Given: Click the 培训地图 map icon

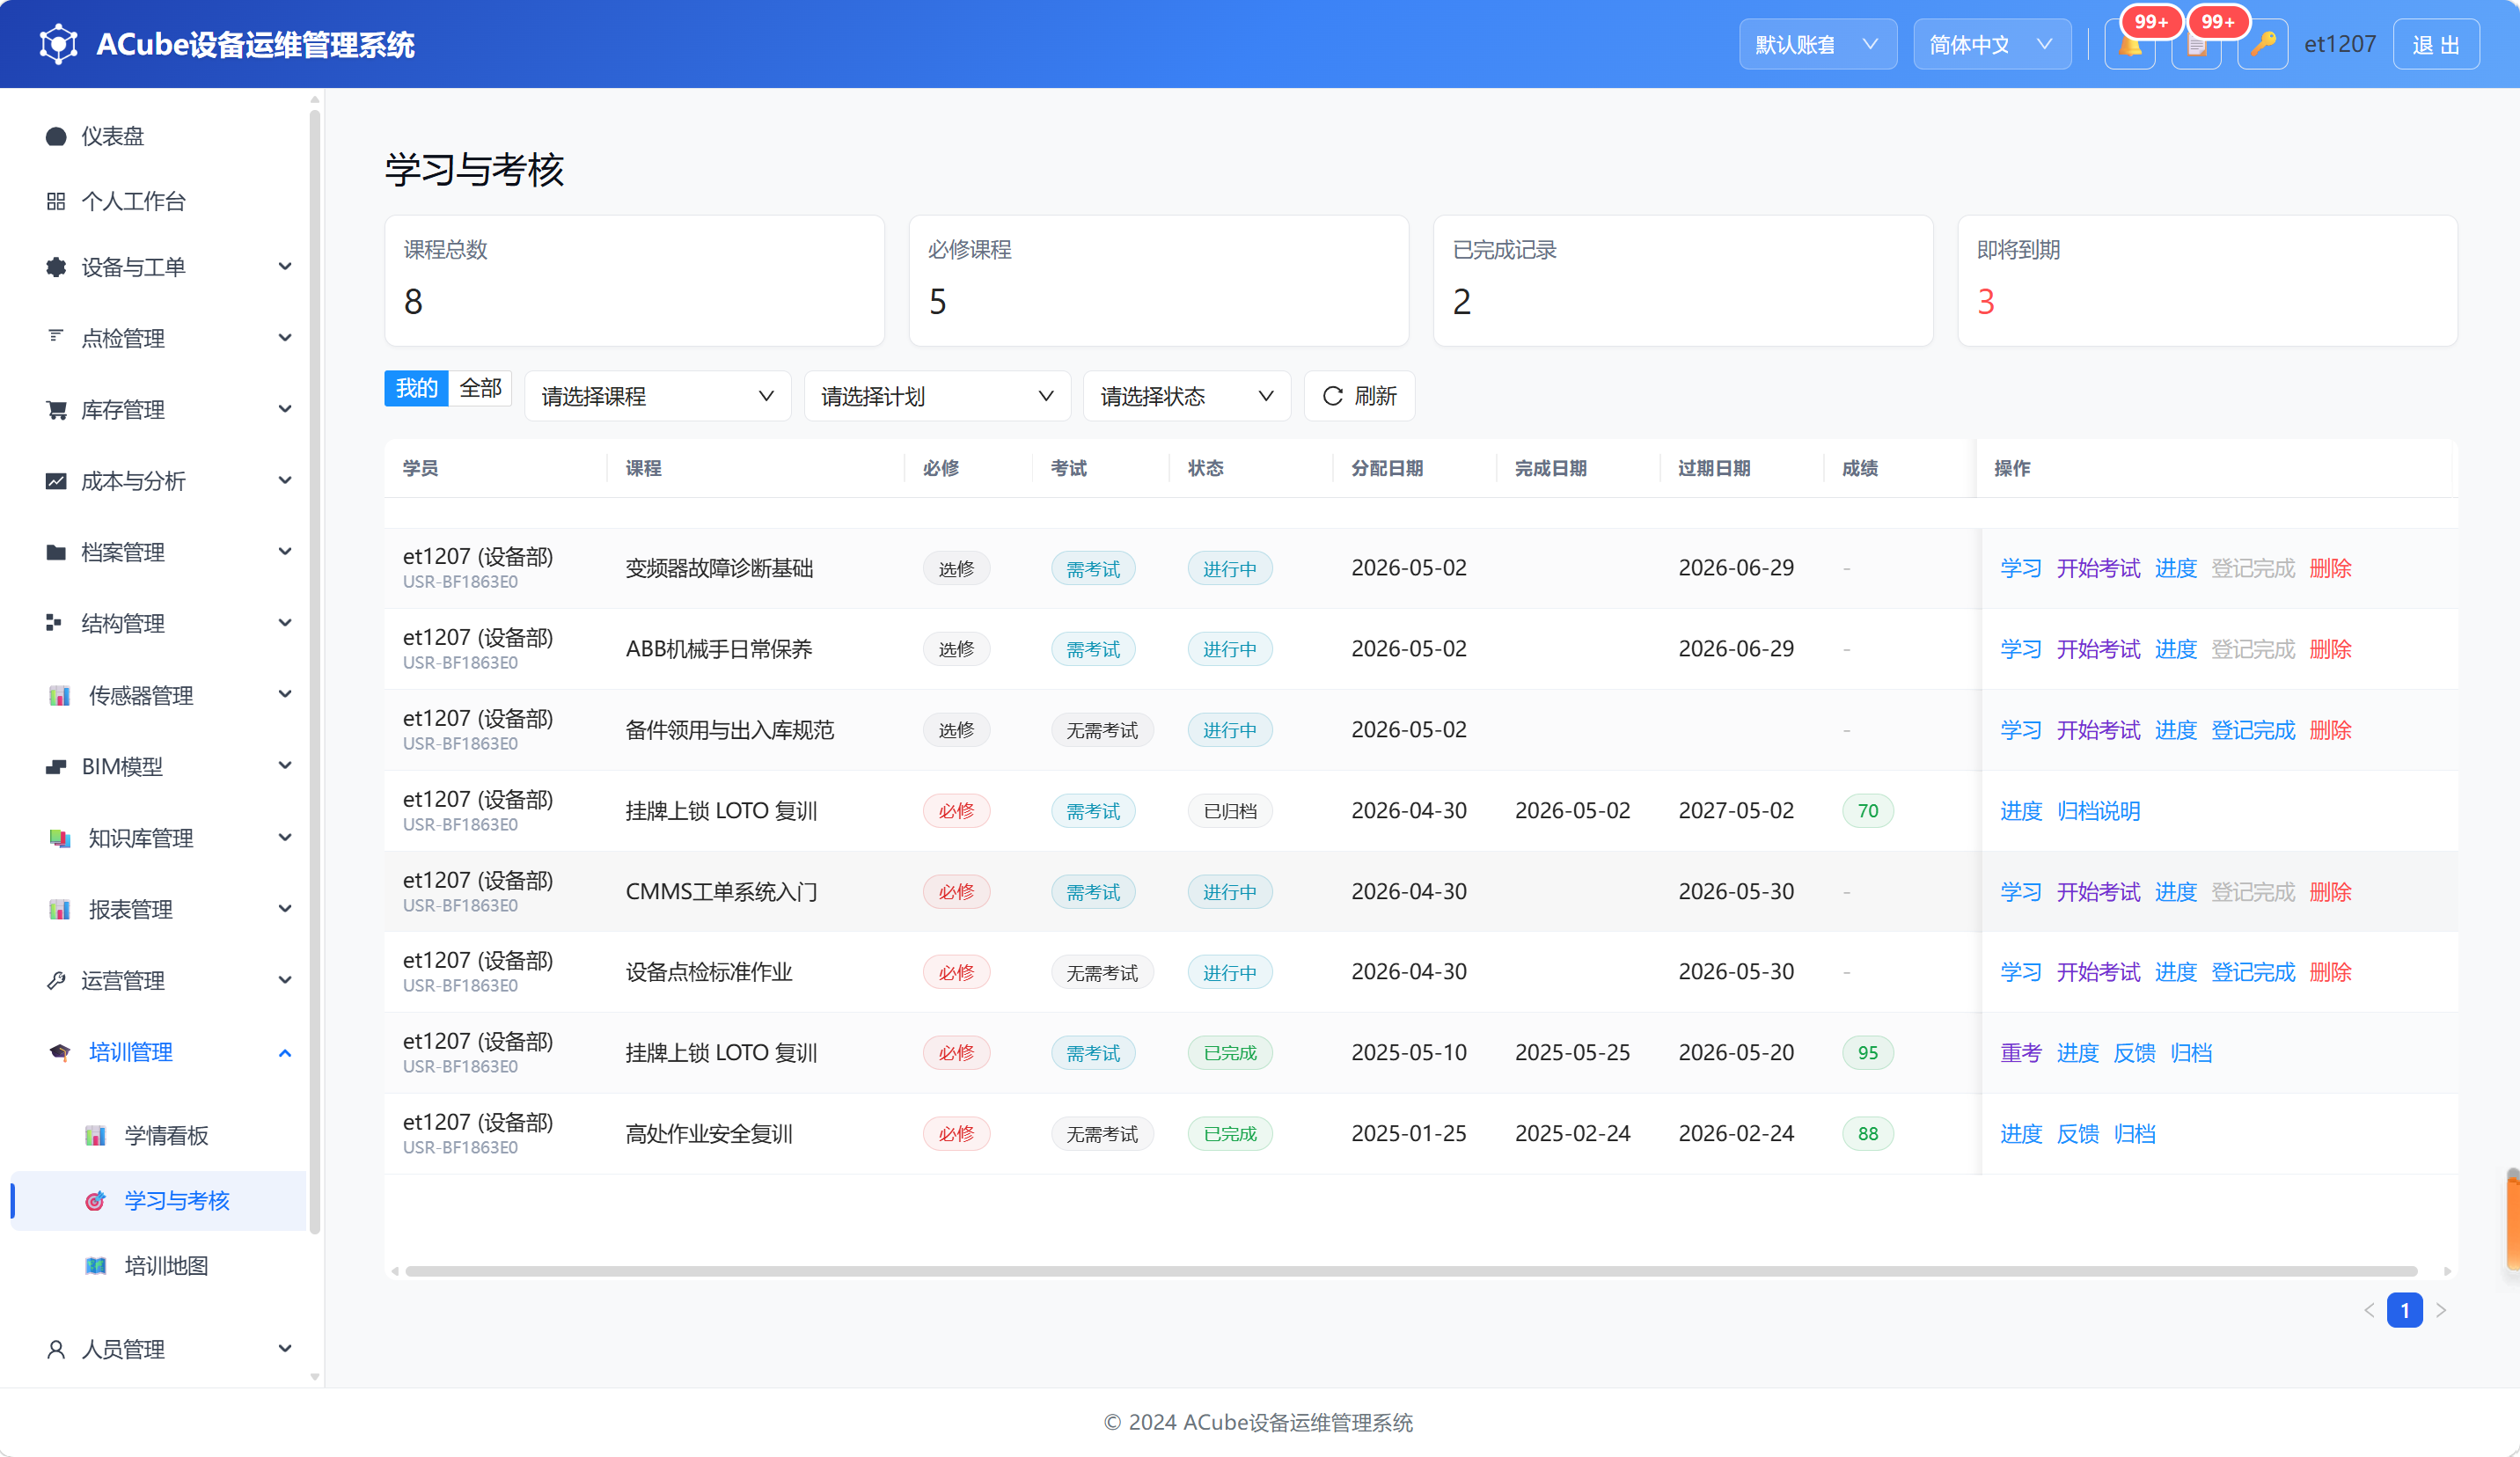Looking at the screenshot, I should pyautogui.click(x=95, y=1266).
